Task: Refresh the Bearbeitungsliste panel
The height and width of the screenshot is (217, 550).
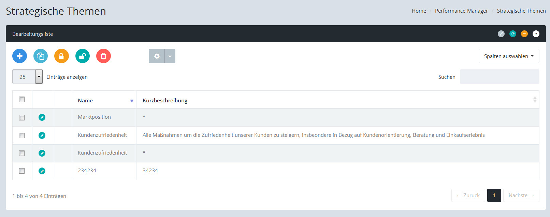Action: [x=512, y=34]
